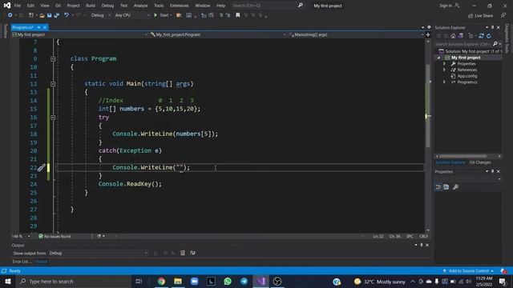Open the Build menu
Image resolution: width=513 pixels, height=288 pixels.
pos(91,6)
